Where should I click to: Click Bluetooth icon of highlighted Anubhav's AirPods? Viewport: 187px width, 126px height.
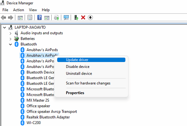point(22,55)
